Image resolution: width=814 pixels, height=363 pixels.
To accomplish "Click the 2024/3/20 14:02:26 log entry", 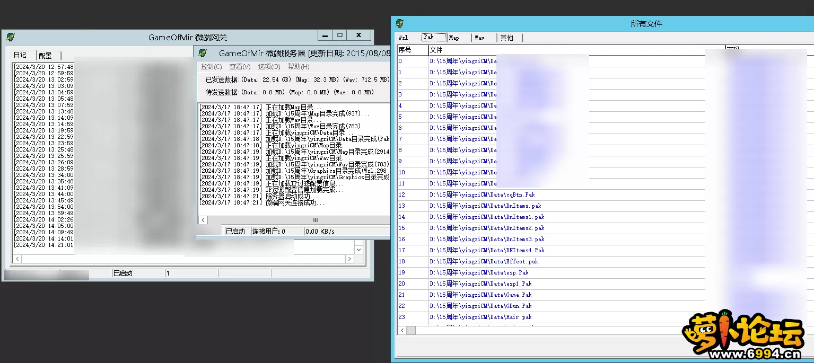I will tap(43, 219).
